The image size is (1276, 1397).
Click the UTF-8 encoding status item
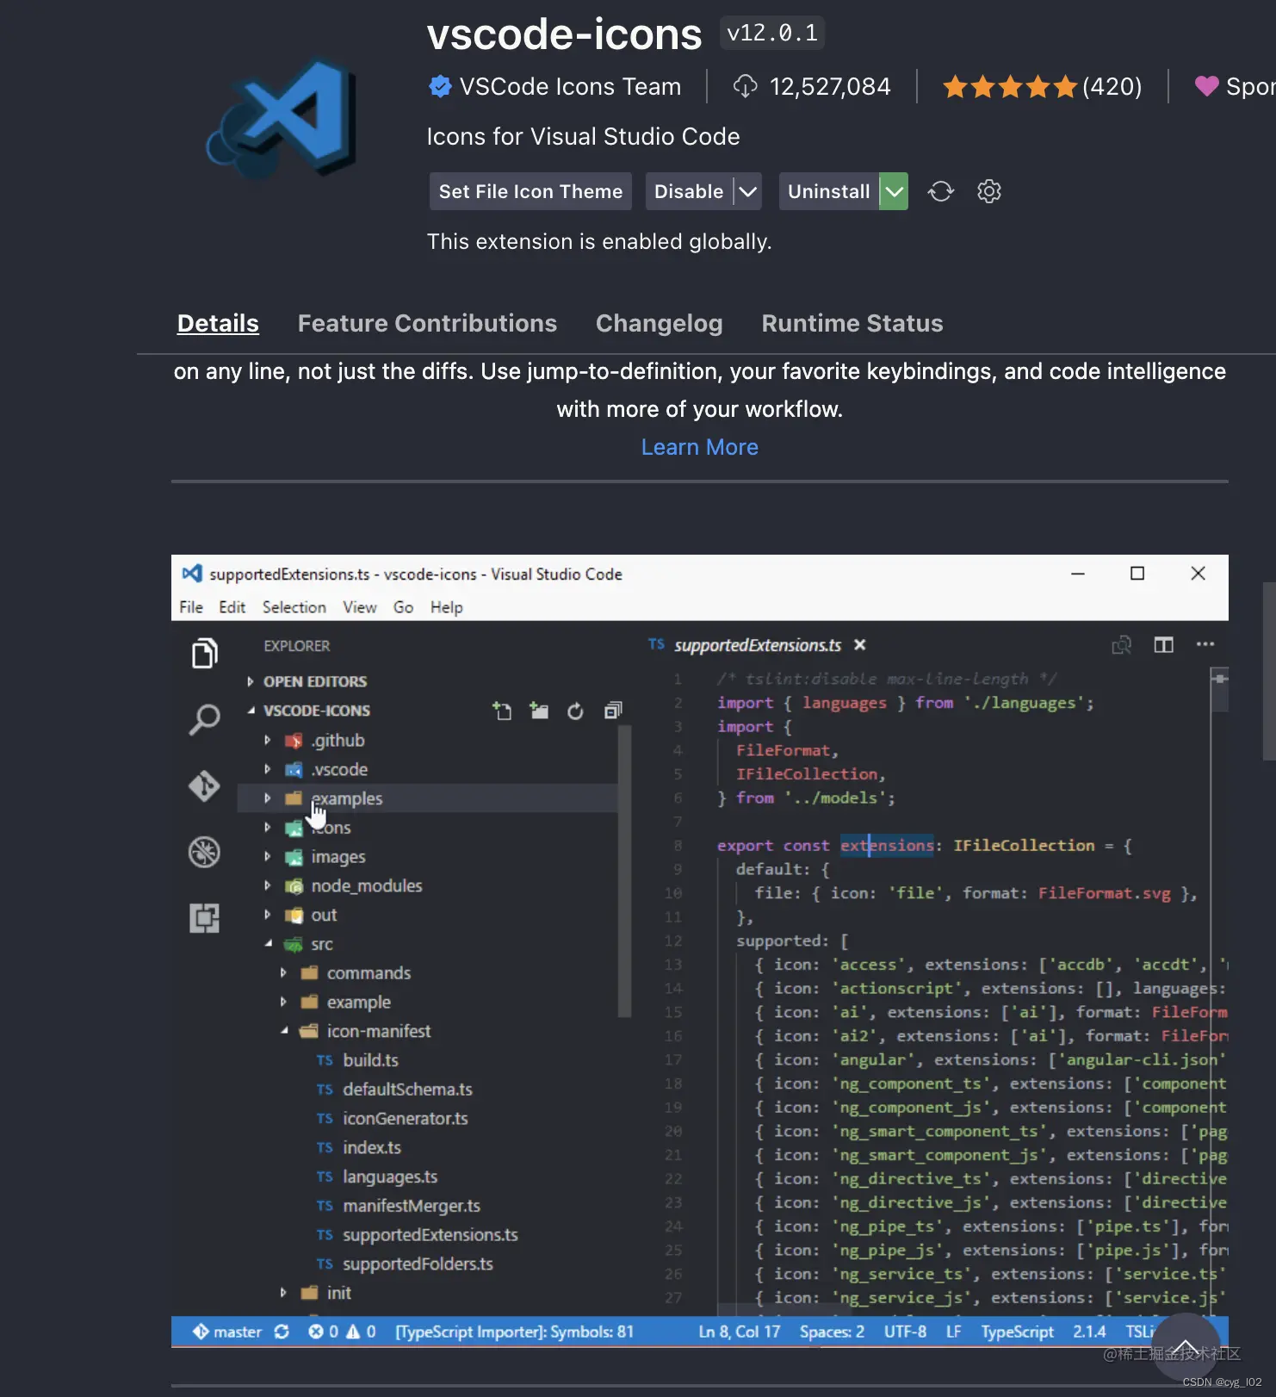905,1332
